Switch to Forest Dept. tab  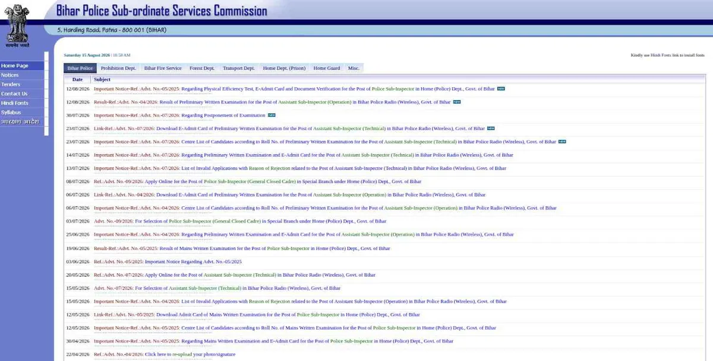[x=202, y=68]
